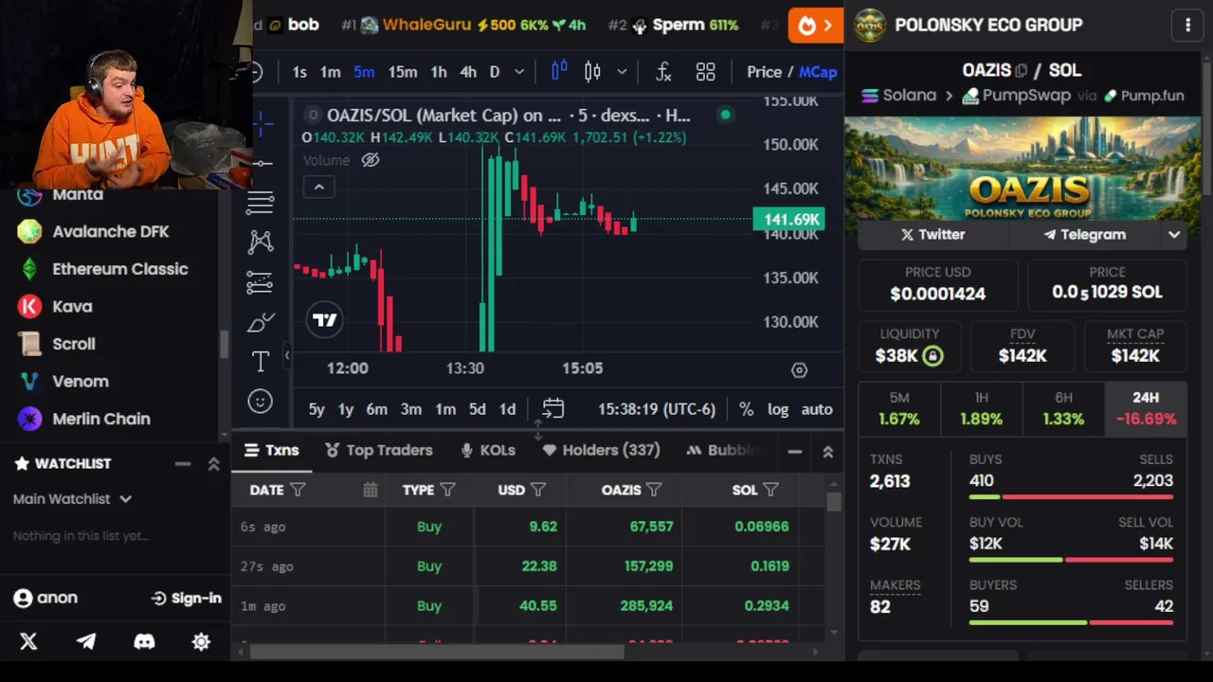Filter transactions by DATE
Image resolution: width=1213 pixels, height=682 pixels.
click(298, 490)
